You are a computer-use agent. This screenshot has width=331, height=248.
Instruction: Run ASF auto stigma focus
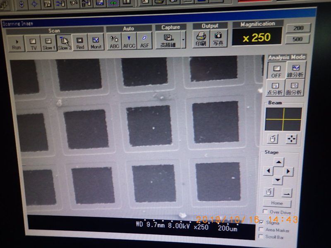144,41
